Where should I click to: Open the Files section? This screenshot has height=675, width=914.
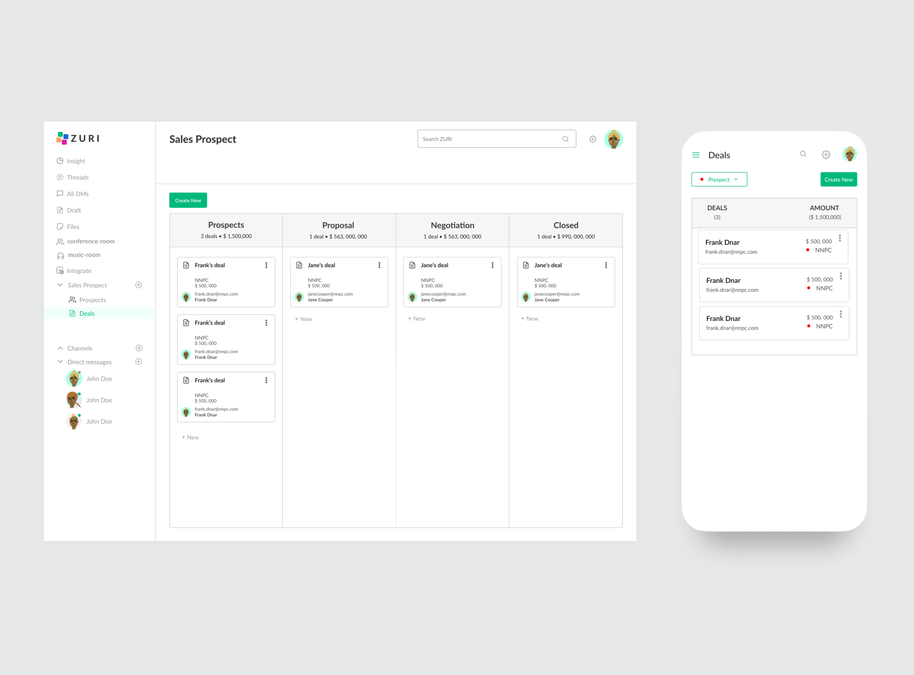61,226
